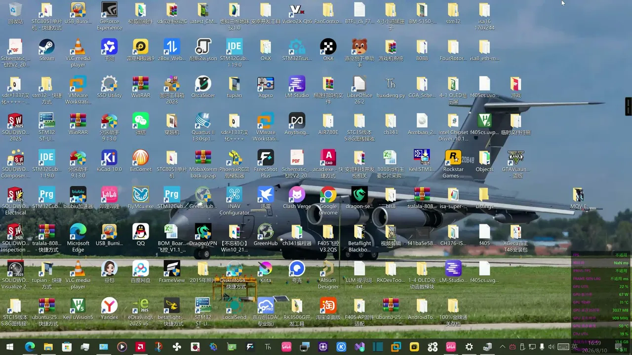
Task: Open the 夸克 browser shortcut
Action: pyautogui.click(x=297, y=272)
